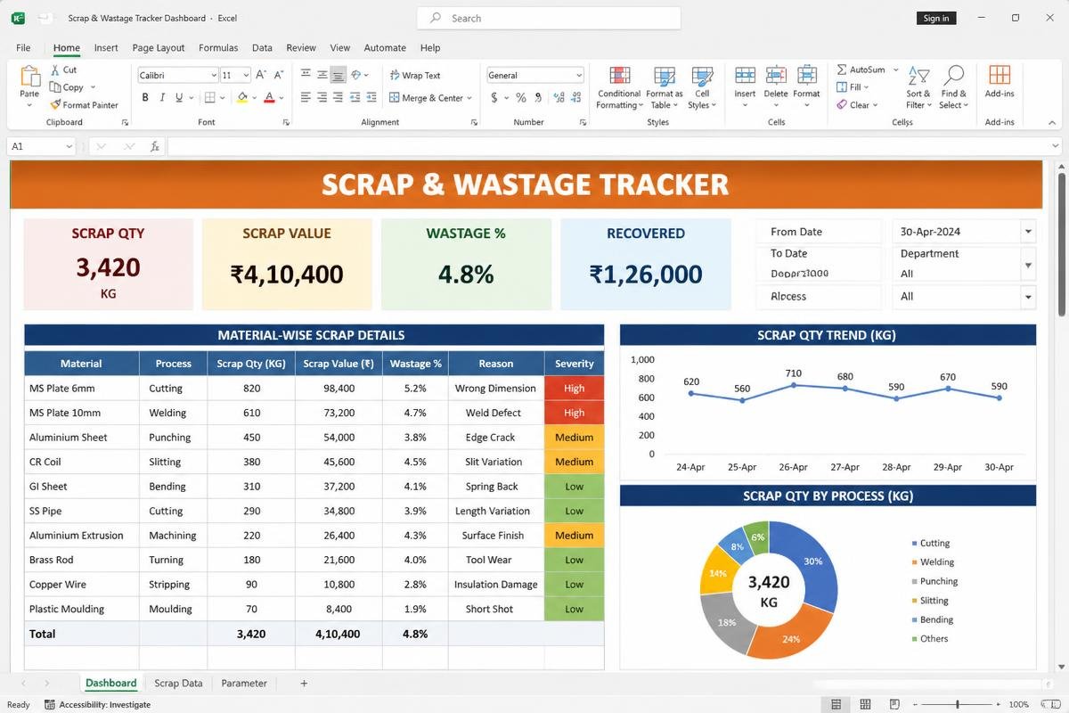The image size is (1069, 713).
Task: Expand the Clear dropdown
Action: pyautogui.click(x=876, y=105)
